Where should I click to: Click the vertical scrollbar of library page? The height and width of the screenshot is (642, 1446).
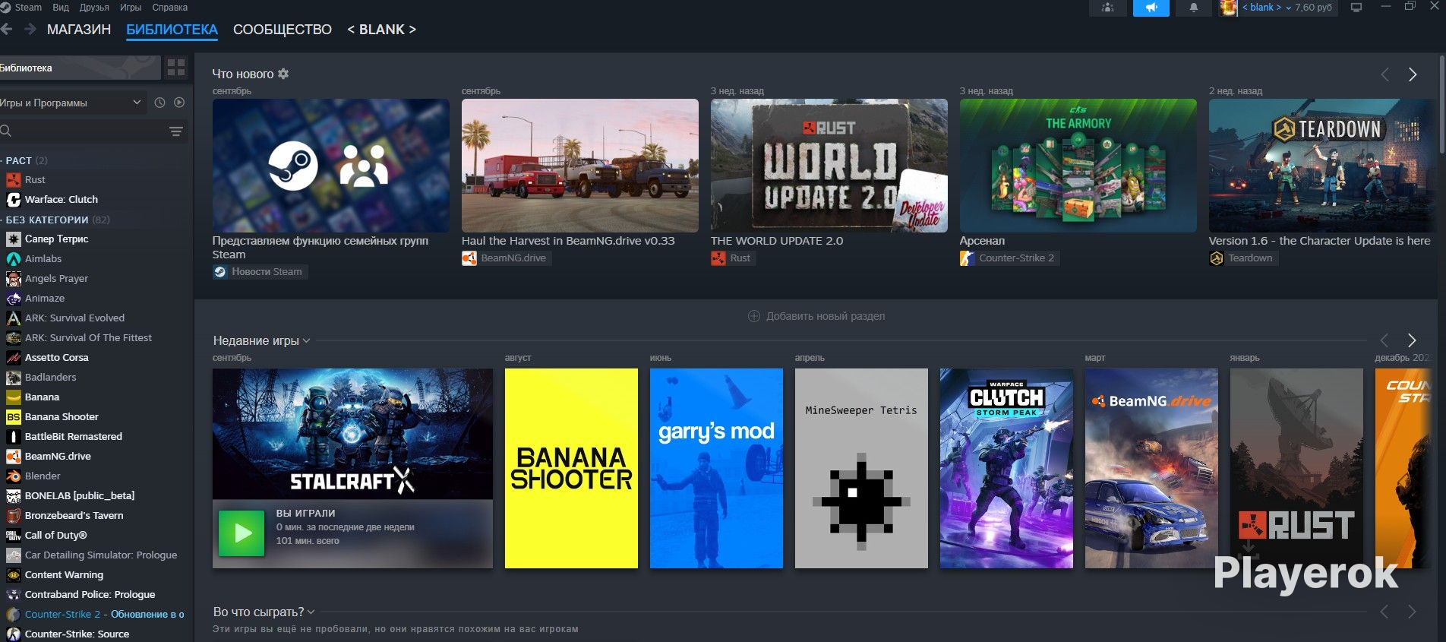[1442, 104]
